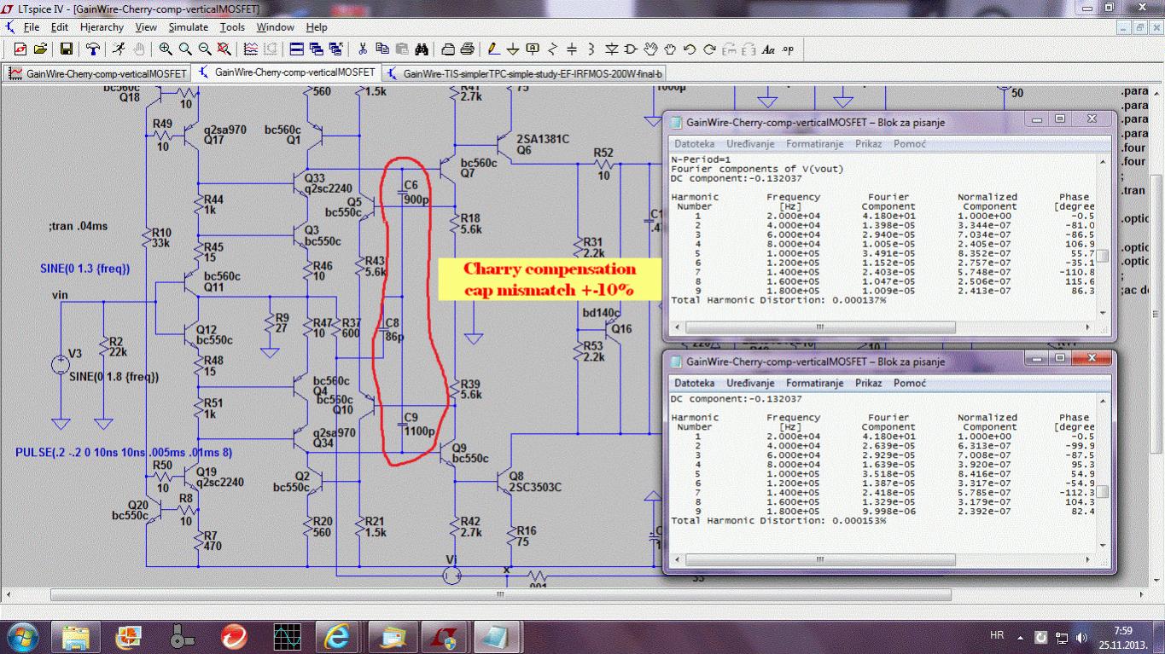Open the Edit menu
Screen dimensions: 1165x654
coord(59,27)
